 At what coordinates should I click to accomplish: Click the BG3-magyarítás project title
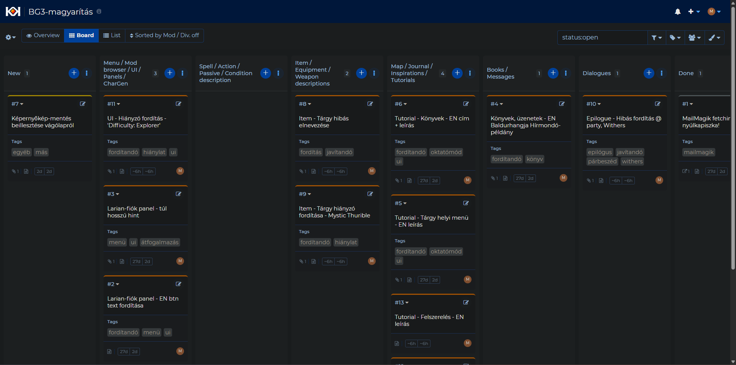(61, 12)
